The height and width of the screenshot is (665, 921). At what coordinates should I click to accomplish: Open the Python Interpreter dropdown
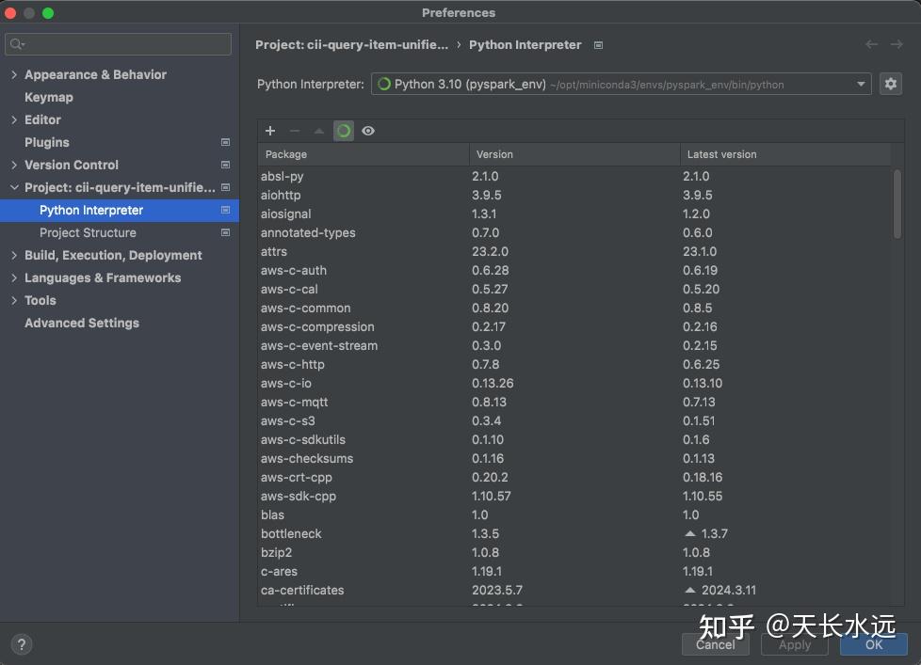(860, 84)
